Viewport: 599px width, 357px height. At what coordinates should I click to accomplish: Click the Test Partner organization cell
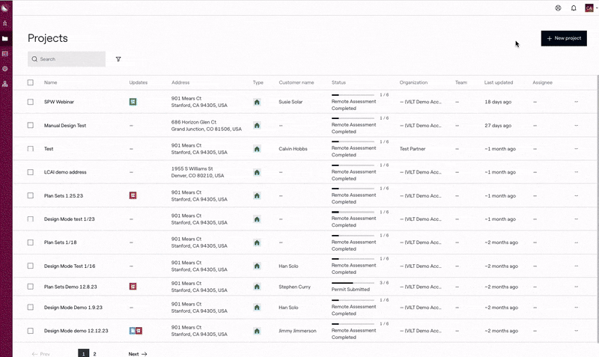413,149
